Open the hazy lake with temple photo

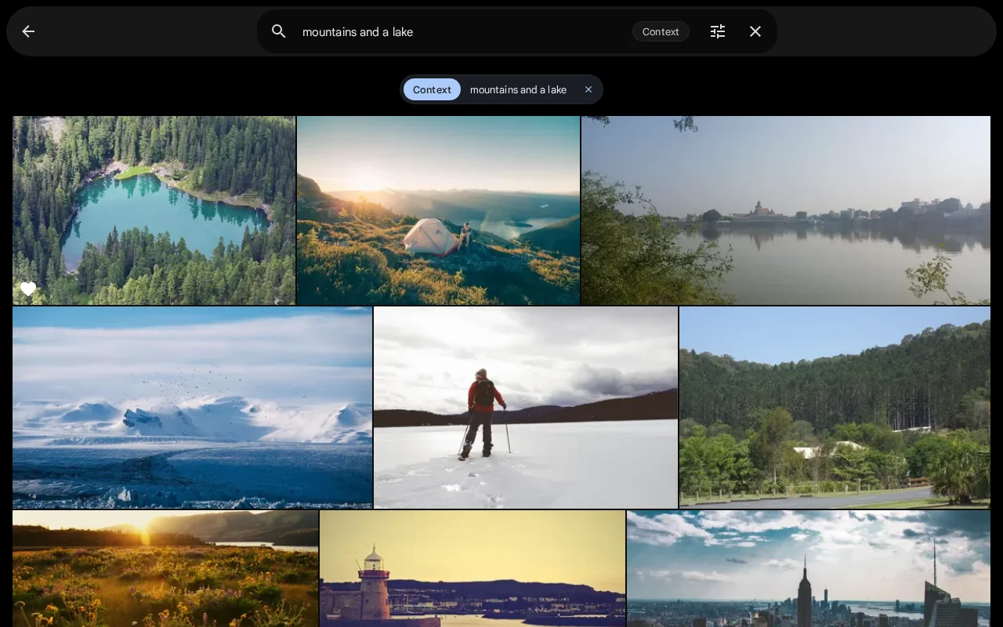[786, 210]
